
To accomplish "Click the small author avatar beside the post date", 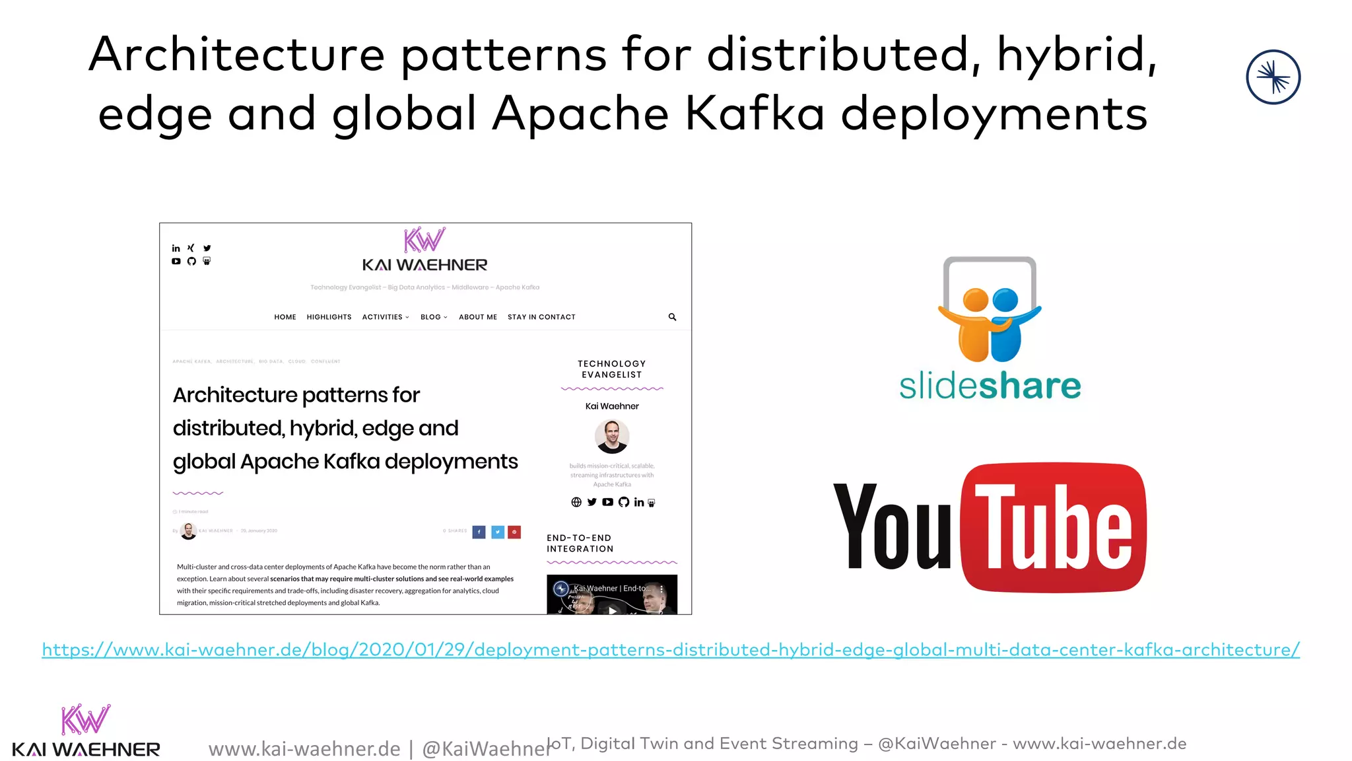I will (188, 531).
